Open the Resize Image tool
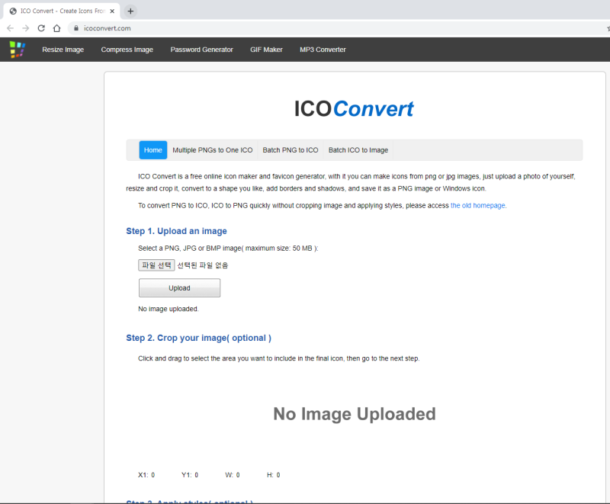The height and width of the screenshot is (504, 610). [63, 50]
